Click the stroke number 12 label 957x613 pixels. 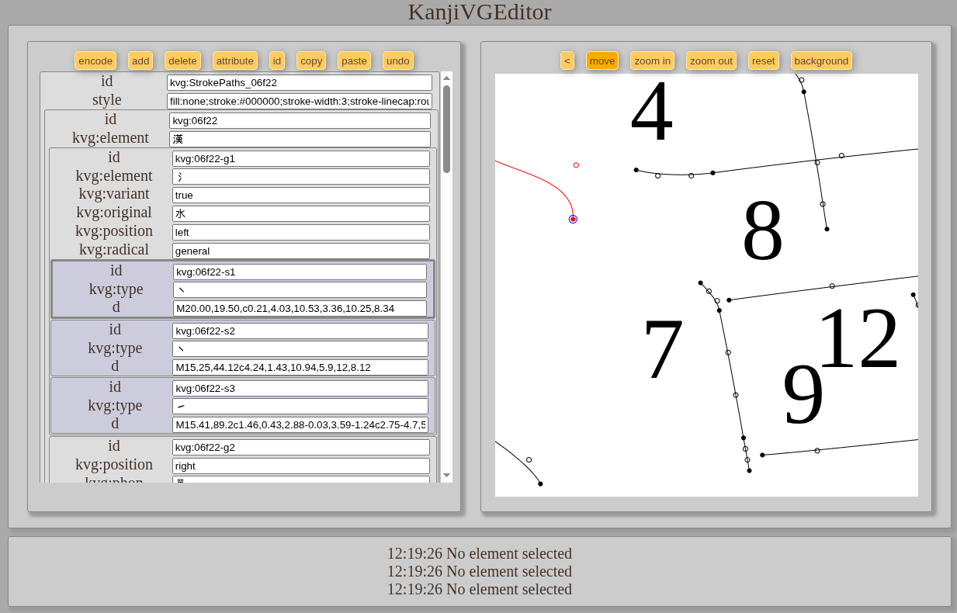[x=858, y=339]
